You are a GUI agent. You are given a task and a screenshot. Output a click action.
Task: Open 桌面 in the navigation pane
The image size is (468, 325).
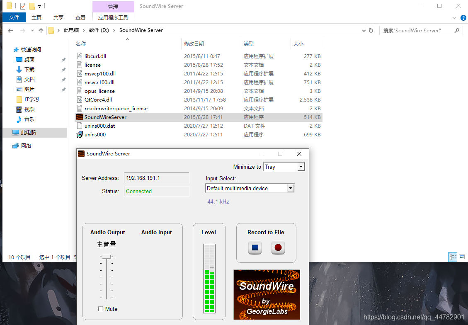(29, 59)
